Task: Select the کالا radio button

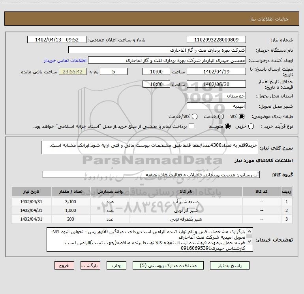Action: pyautogui.click(x=242, y=116)
